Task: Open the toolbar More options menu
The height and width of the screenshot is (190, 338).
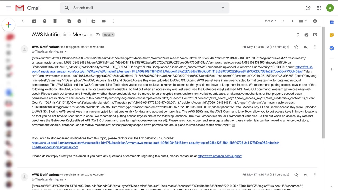Action: [x=113, y=21]
